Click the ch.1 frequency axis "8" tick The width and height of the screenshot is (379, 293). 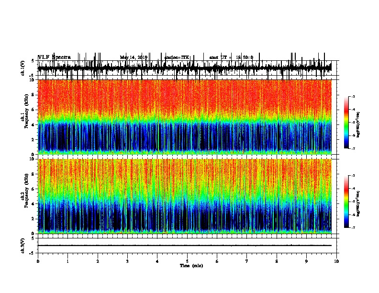point(33,95)
